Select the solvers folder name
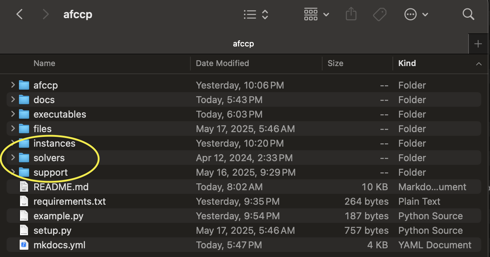 tap(49, 158)
